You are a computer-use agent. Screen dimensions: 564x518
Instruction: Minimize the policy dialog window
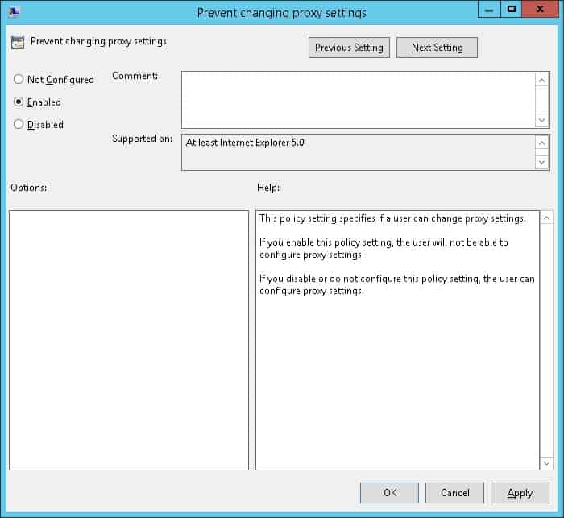click(489, 10)
